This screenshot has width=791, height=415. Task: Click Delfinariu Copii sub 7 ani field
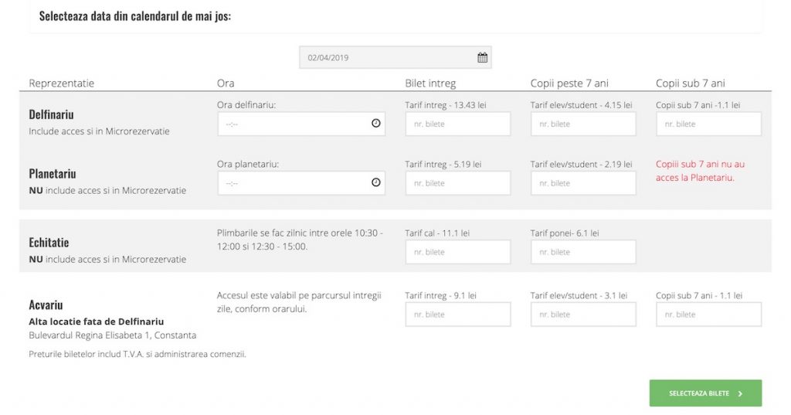(709, 124)
